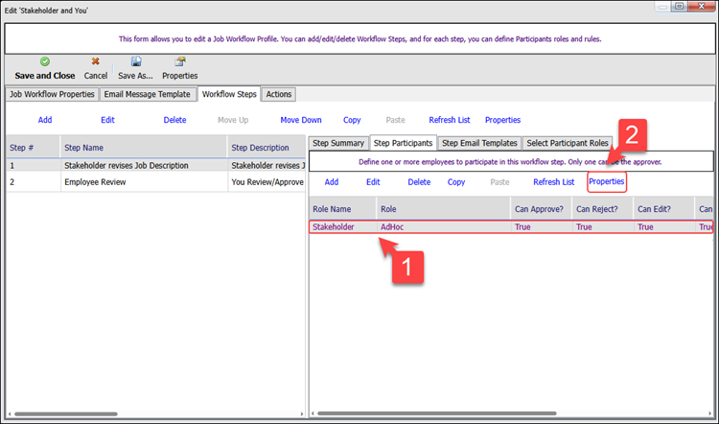Click the Save As floppy disk icon
Viewport: 719px width, 424px height.
tap(135, 61)
